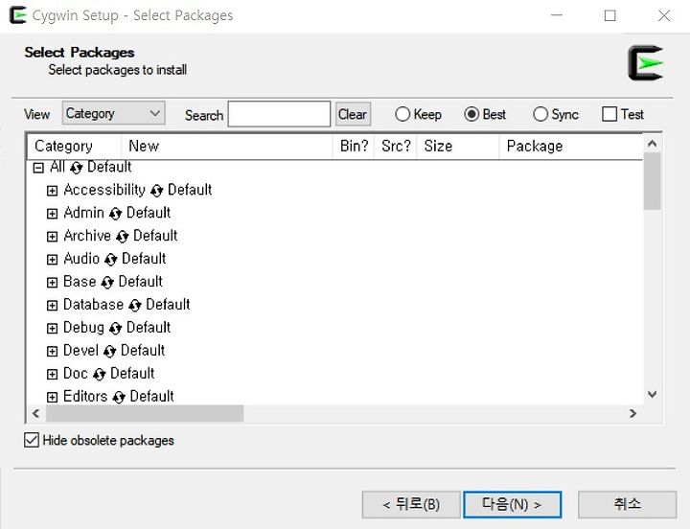This screenshot has width=690, height=529.
Task: Click the Accessibility cycle action icon
Action: coord(156,191)
